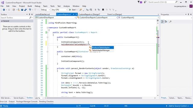Close the CustomReport.cs tab

point(76,14)
